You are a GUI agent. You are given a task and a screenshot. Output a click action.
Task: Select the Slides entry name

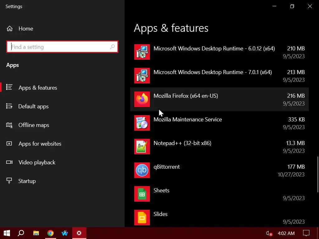click(160, 214)
